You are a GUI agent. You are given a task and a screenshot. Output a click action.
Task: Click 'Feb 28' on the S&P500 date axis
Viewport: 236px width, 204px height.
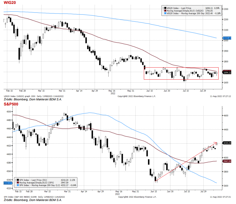click(29, 191)
